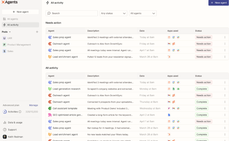Click 'No new leads matched your filters today.'

coord(108,134)
